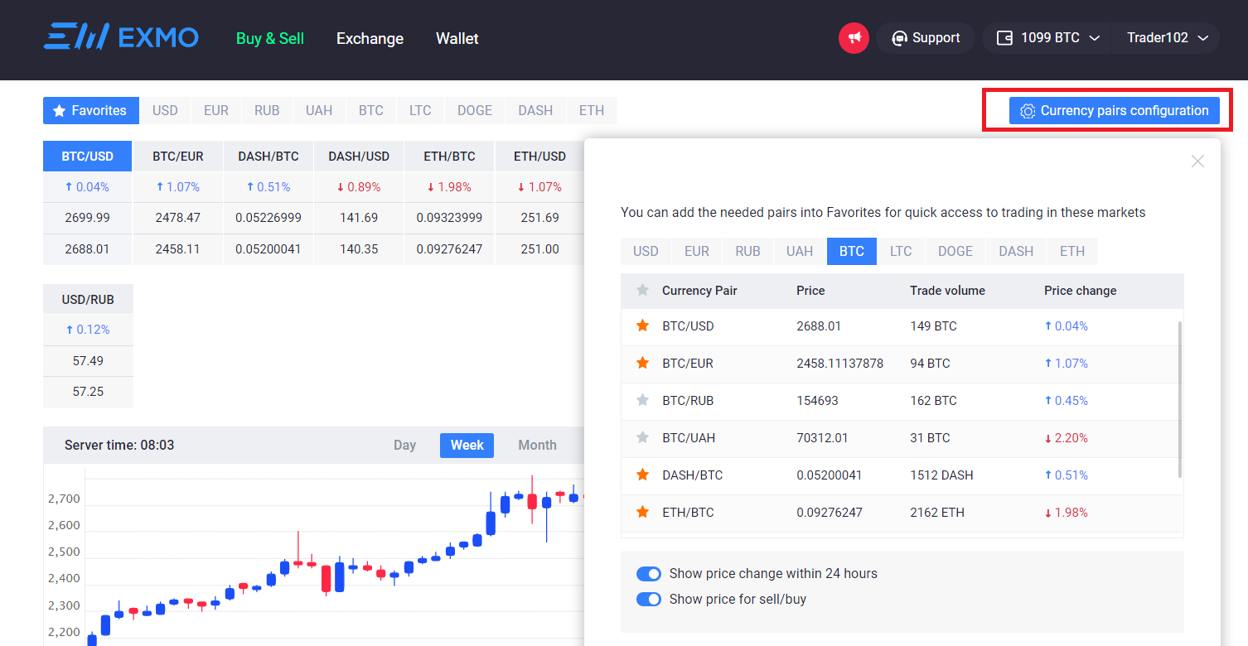Click the 0.89% change under DASH/USD
1248x646 pixels.
point(359,187)
